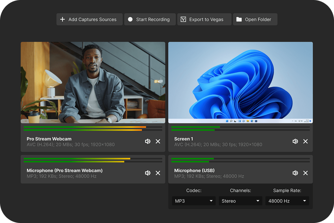Mute the Microphone (USB) audio

pos(295,173)
